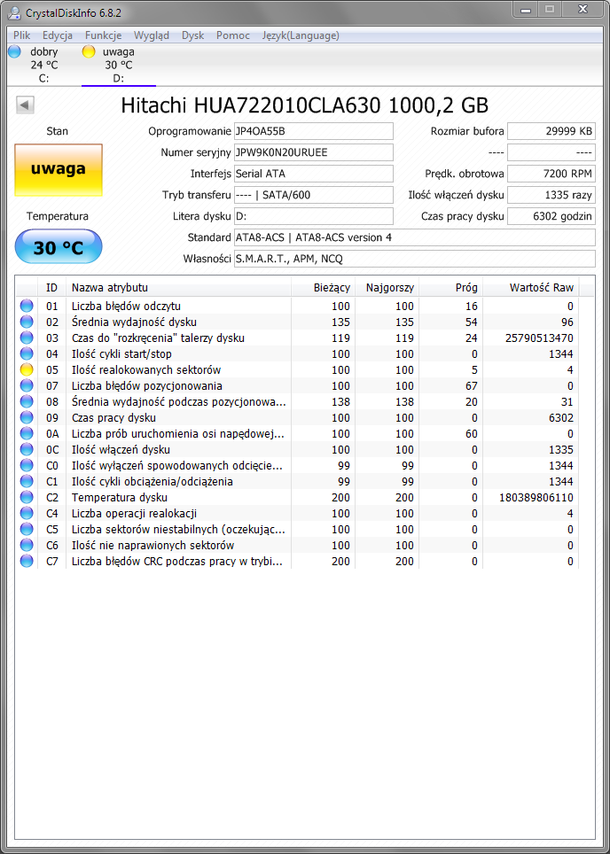Click the status icon for attribute C0
The width and height of the screenshot is (610, 854).
tap(27, 466)
